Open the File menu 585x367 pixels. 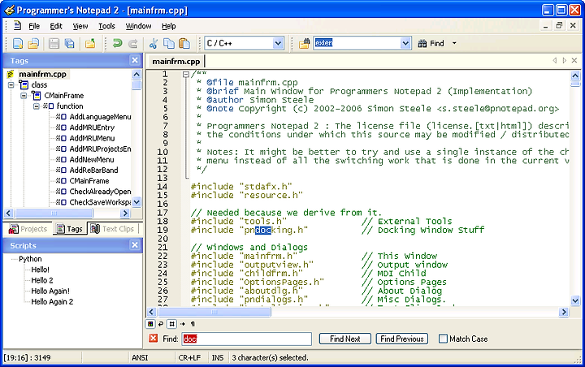coord(34,26)
